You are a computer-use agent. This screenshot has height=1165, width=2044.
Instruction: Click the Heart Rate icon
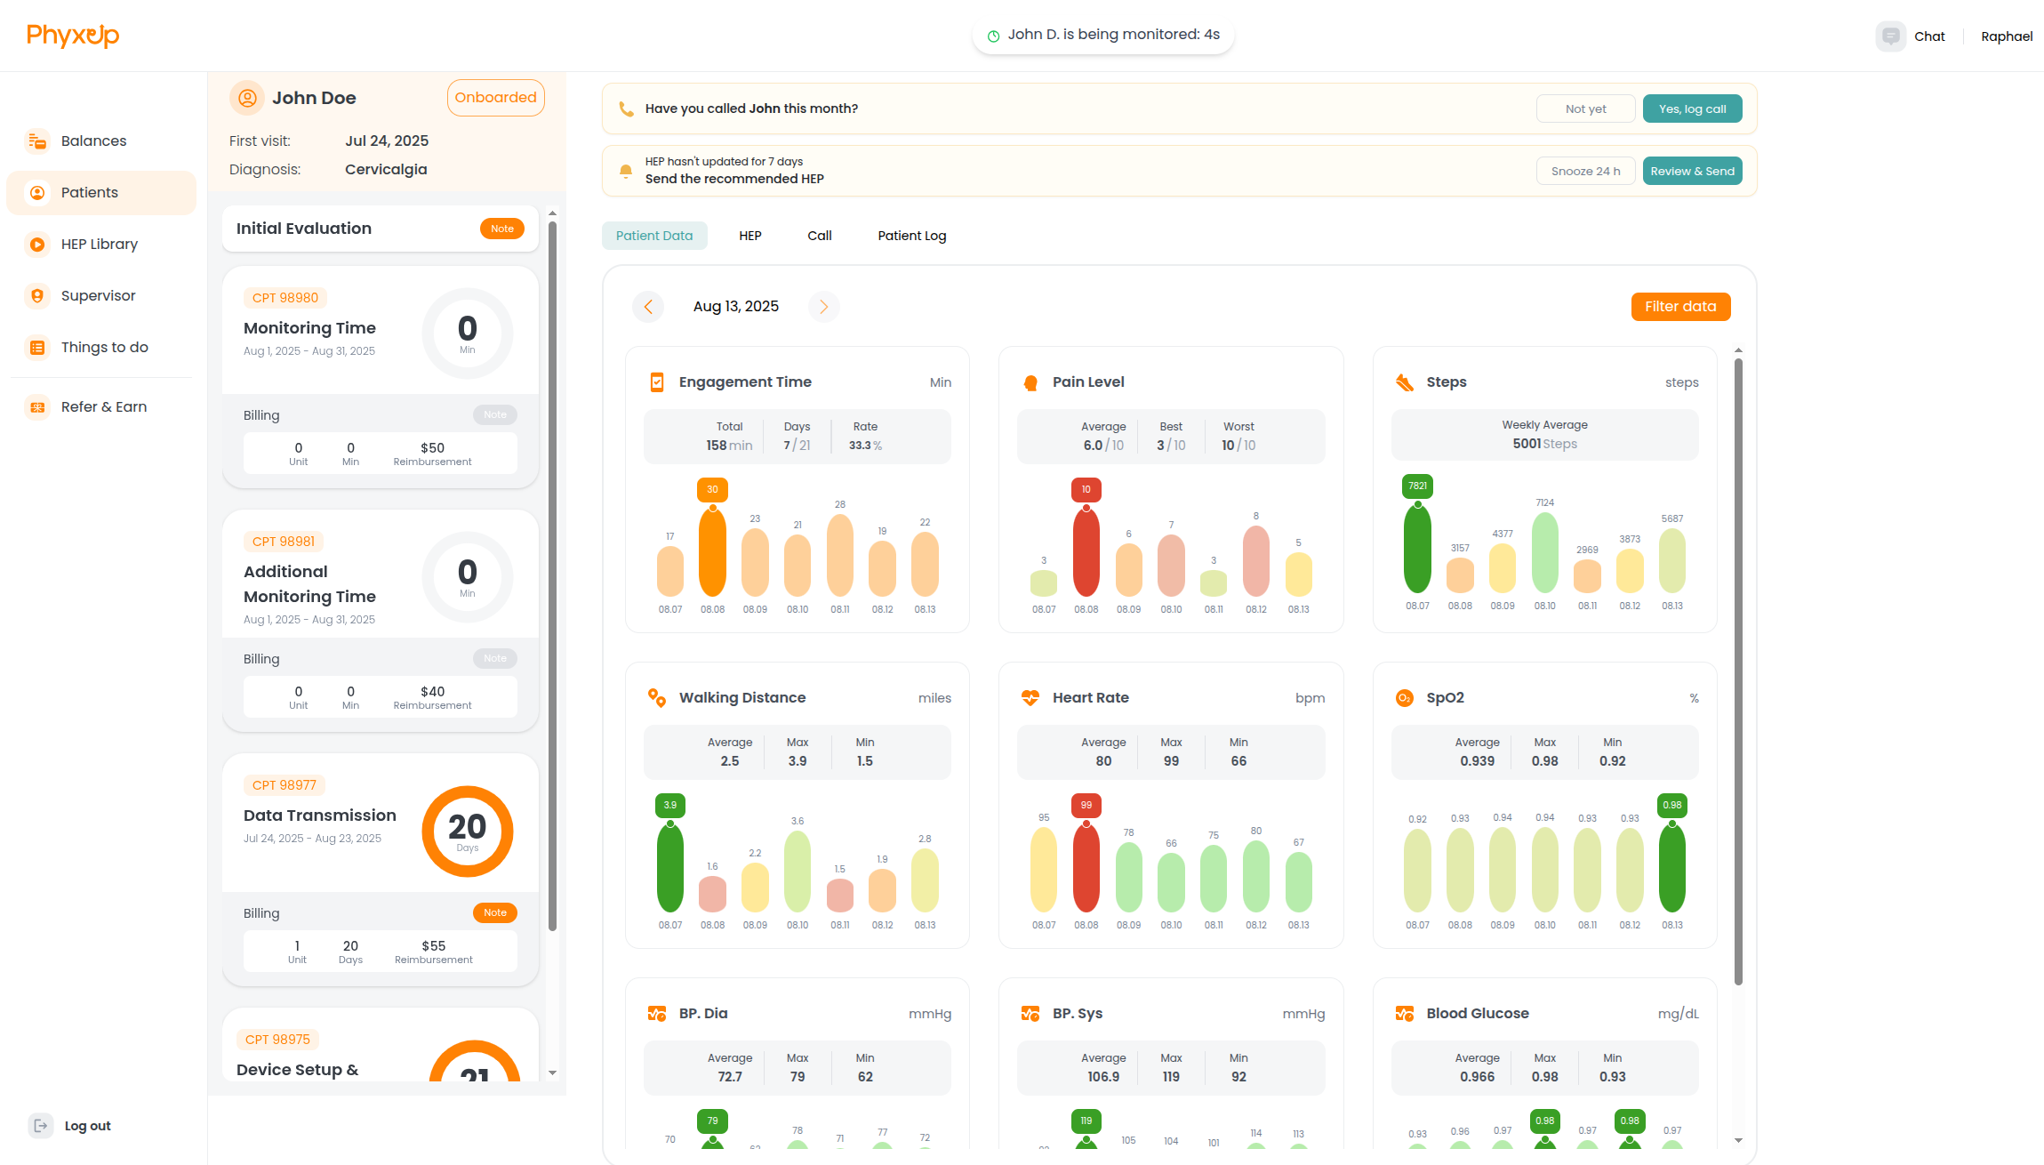click(1030, 698)
